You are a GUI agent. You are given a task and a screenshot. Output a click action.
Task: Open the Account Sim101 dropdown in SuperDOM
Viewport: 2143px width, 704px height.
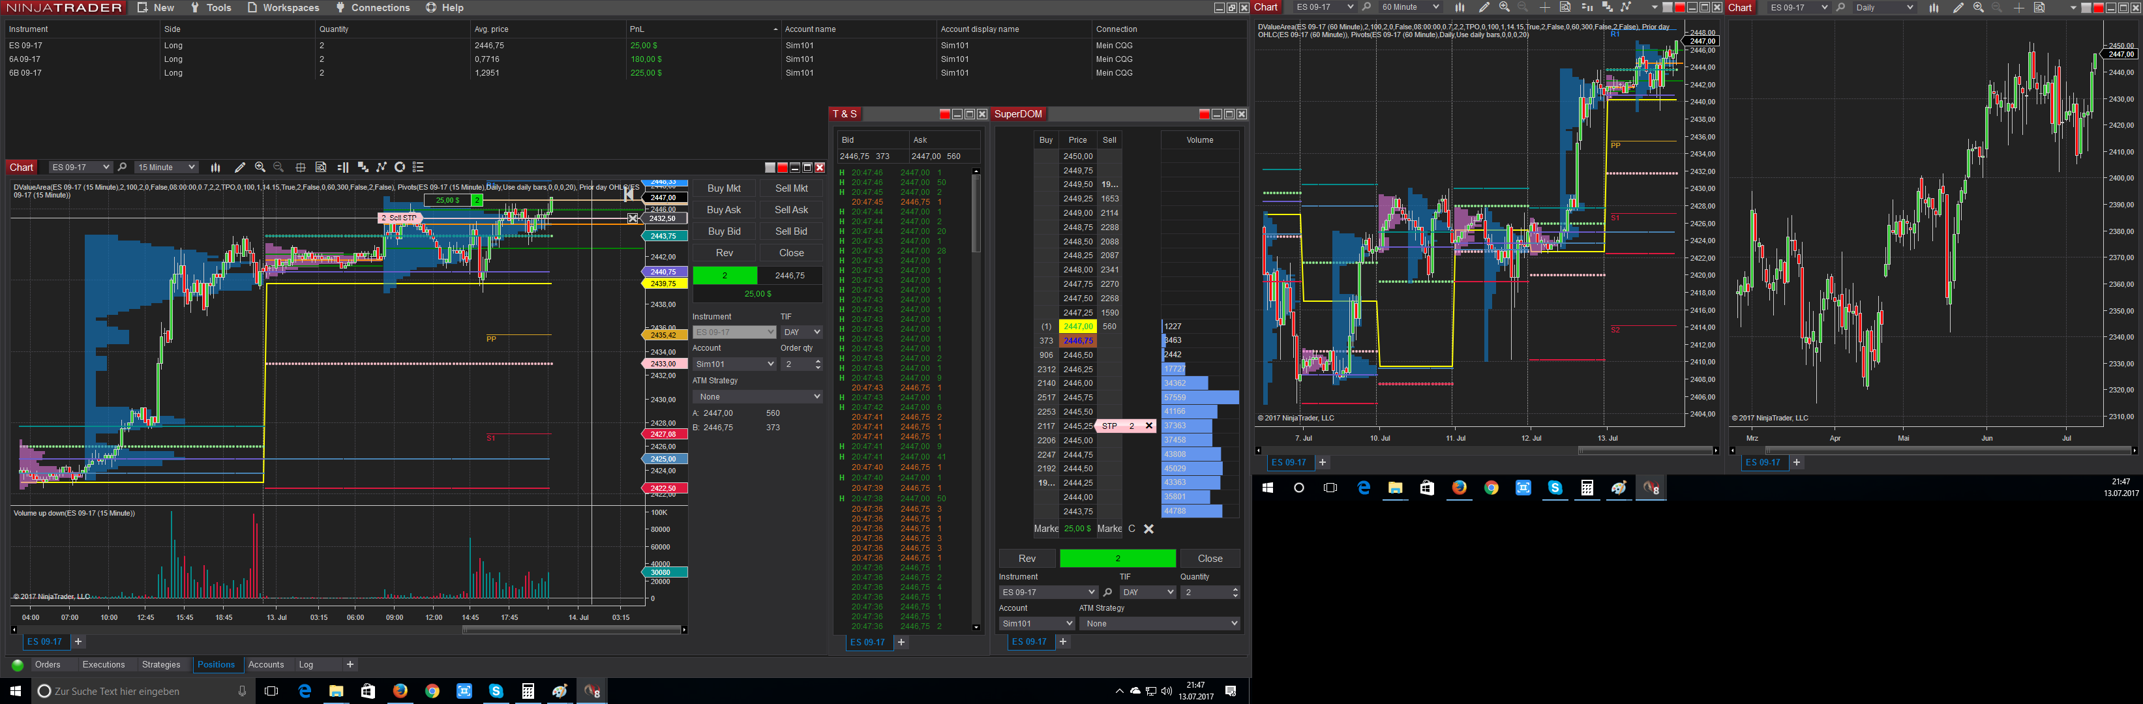[x=1036, y=623]
